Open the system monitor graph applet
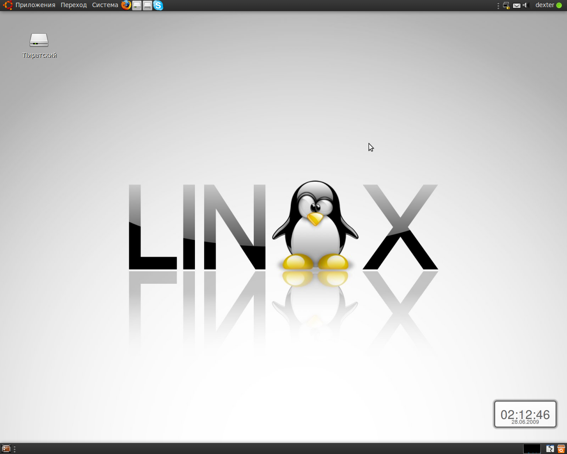The width and height of the screenshot is (567, 454). pos(532,449)
